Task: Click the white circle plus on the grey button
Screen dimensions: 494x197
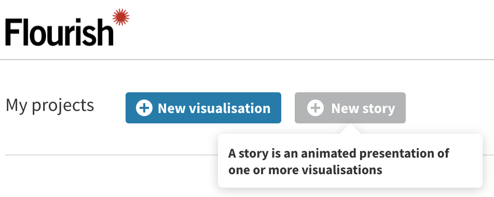Action: click(x=315, y=108)
